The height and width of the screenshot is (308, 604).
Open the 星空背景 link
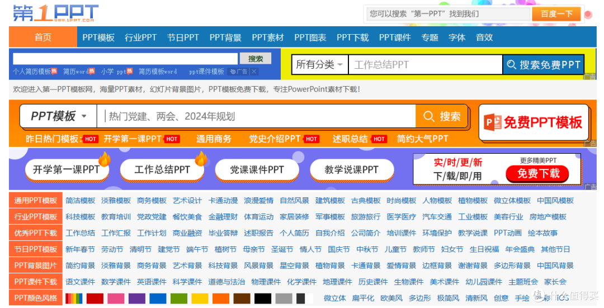click(x=294, y=266)
